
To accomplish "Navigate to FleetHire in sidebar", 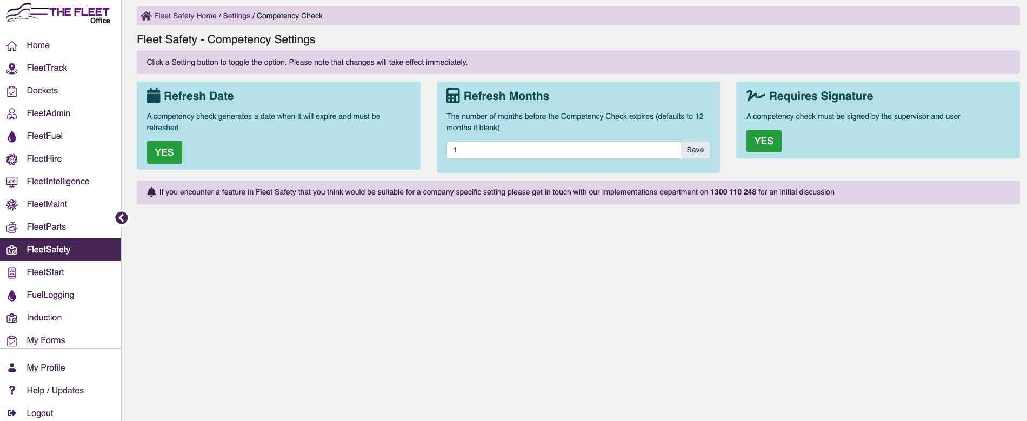I will click(61, 159).
